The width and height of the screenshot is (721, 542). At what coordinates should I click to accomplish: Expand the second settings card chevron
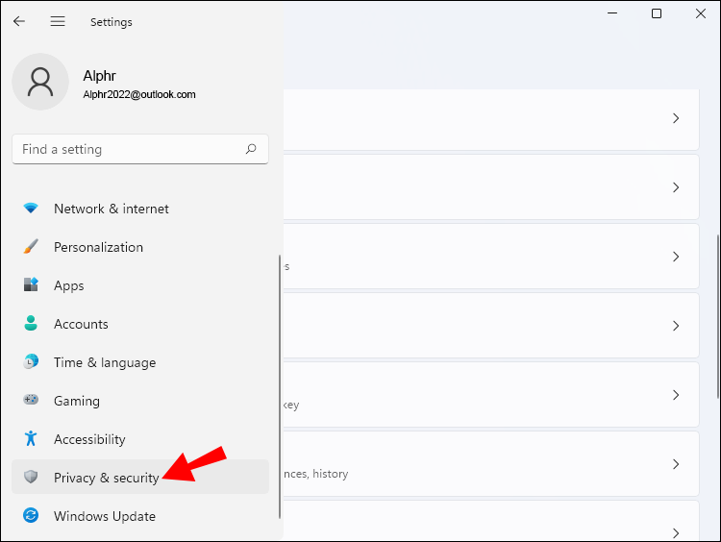point(676,187)
